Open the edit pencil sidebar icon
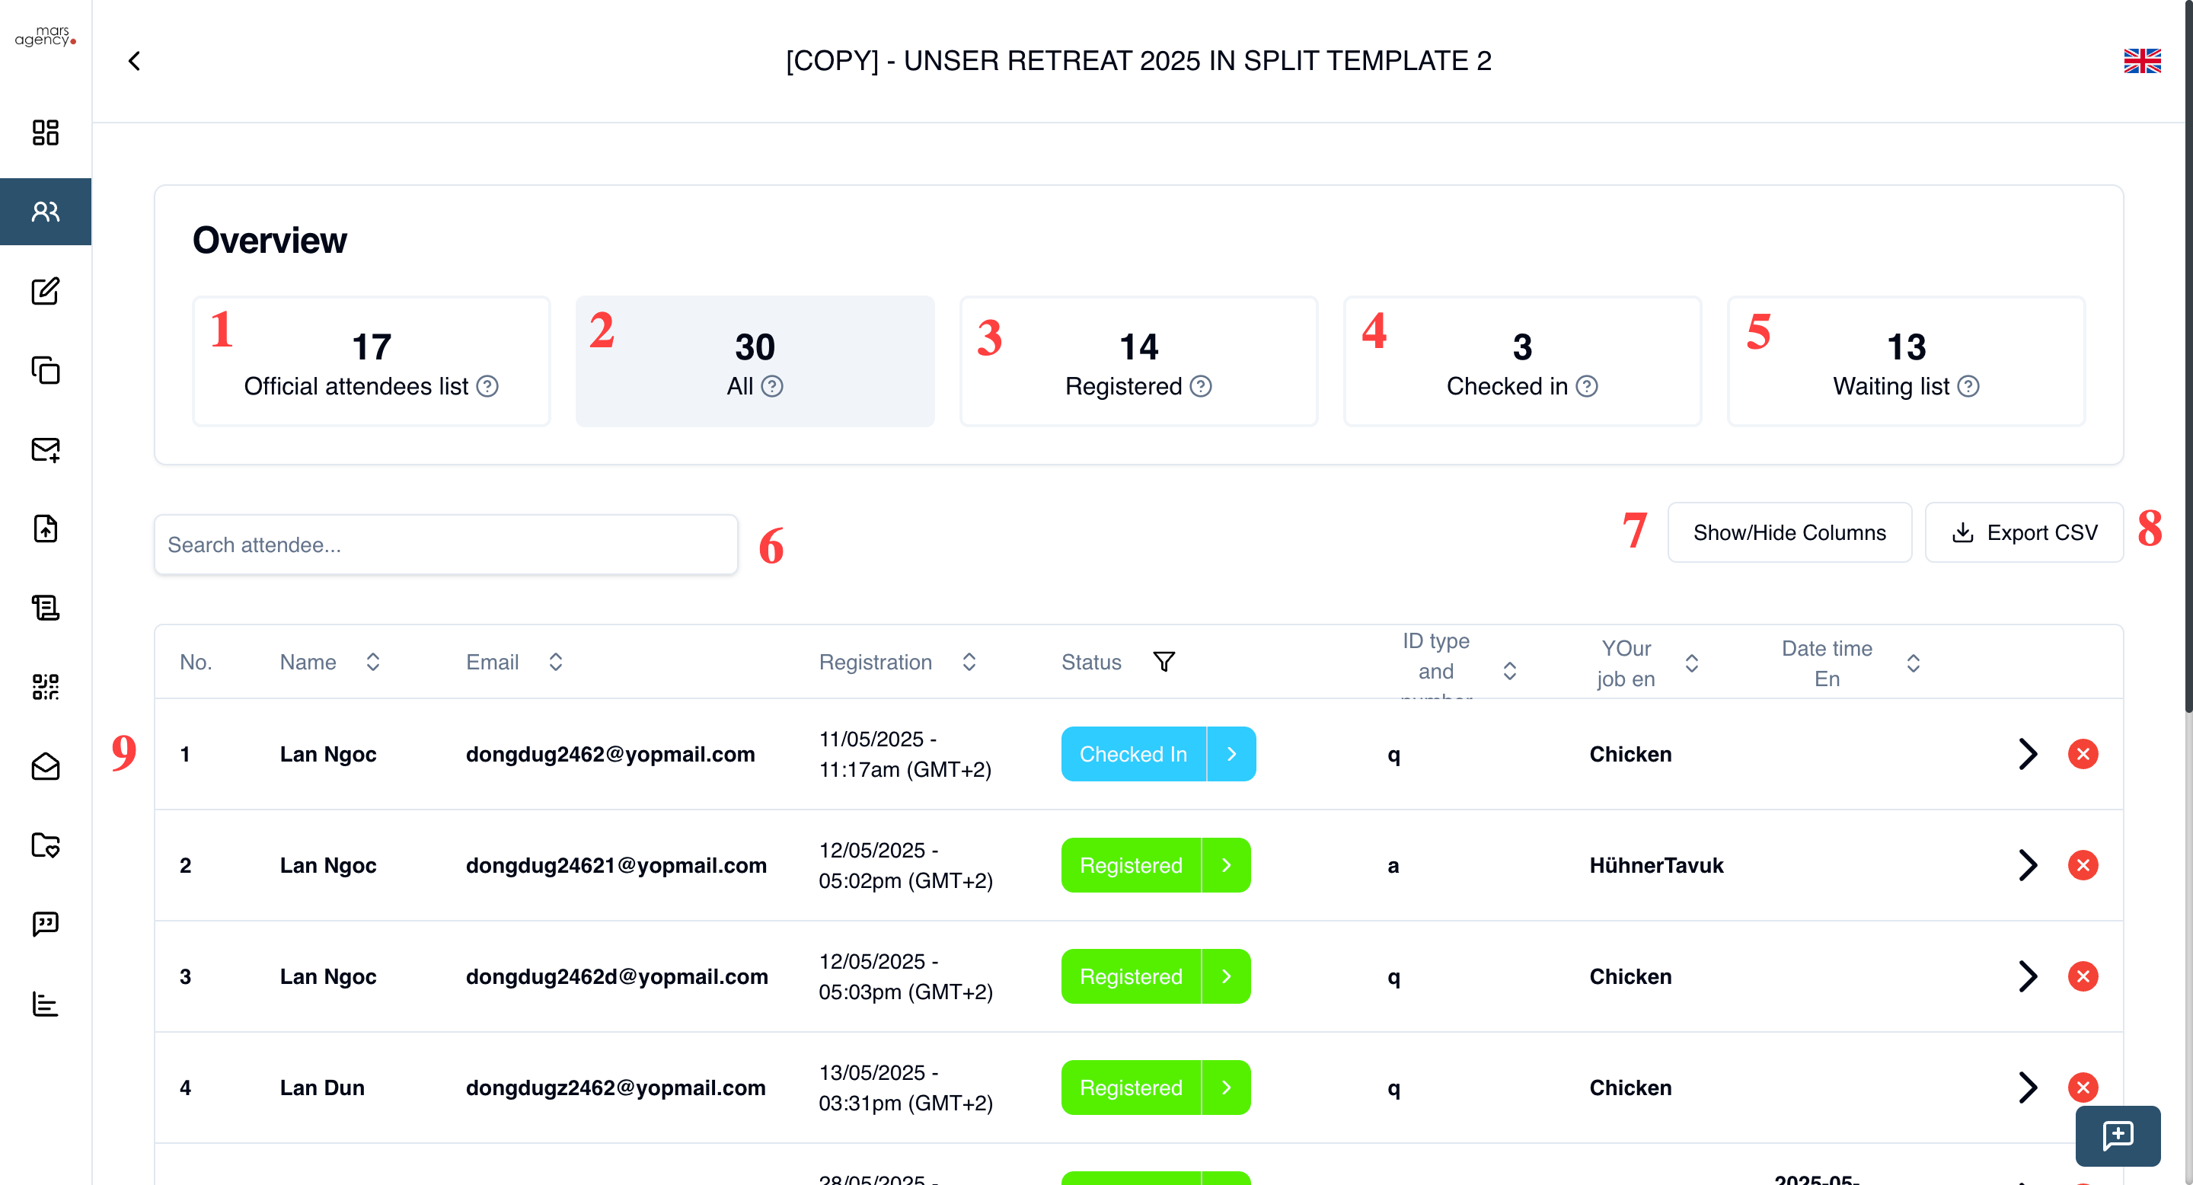The width and height of the screenshot is (2193, 1185). click(45, 291)
